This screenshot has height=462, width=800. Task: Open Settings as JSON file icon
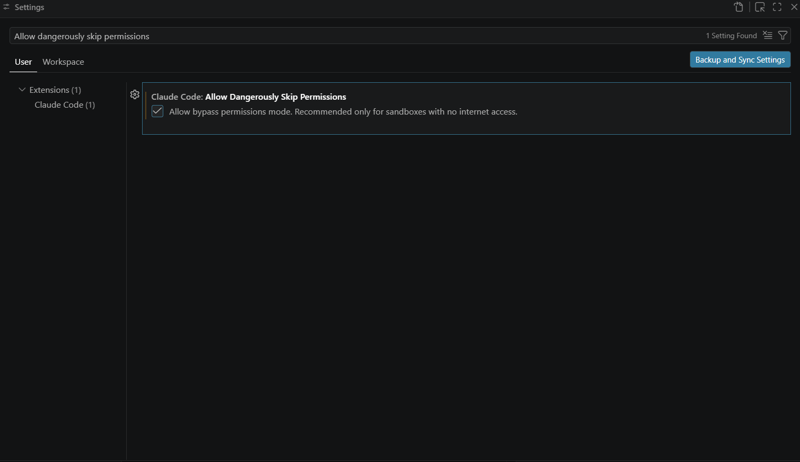[739, 7]
